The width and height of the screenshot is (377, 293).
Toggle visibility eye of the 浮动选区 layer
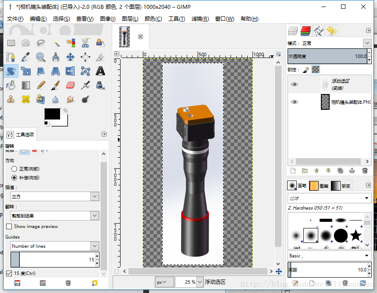[x=294, y=84]
